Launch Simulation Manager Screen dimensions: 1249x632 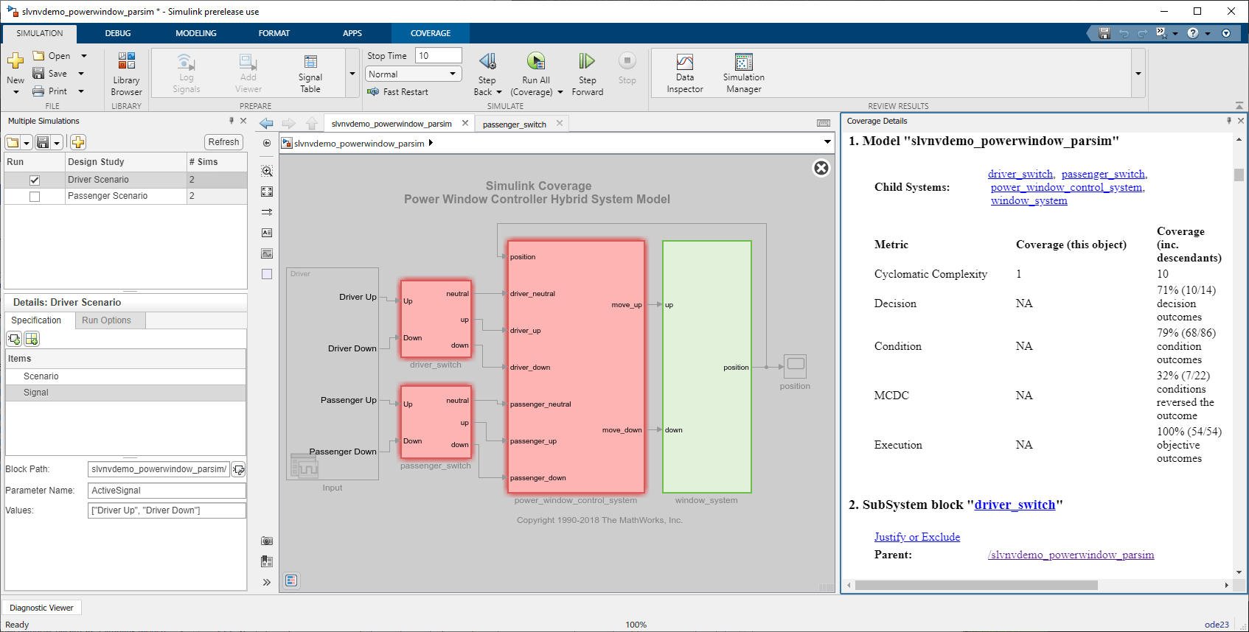pyautogui.click(x=744, y=74)
